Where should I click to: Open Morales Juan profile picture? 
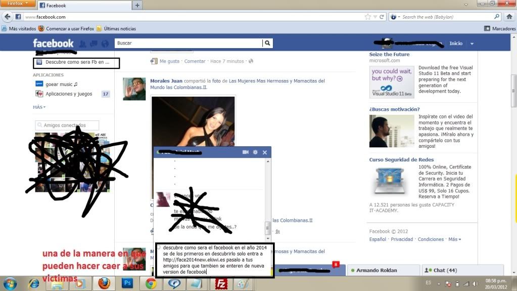pos(134,89)
